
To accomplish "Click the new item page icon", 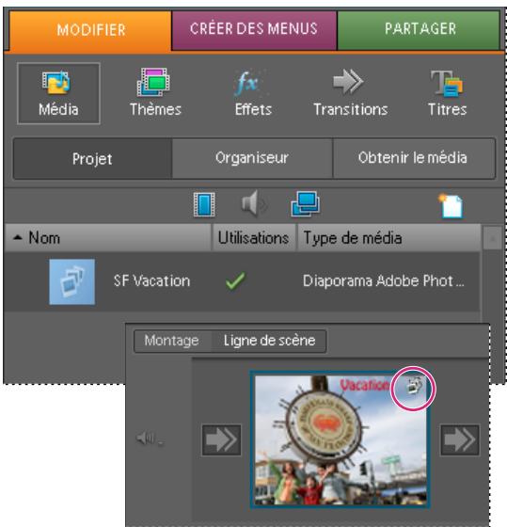I will click(x=451, y=206).
